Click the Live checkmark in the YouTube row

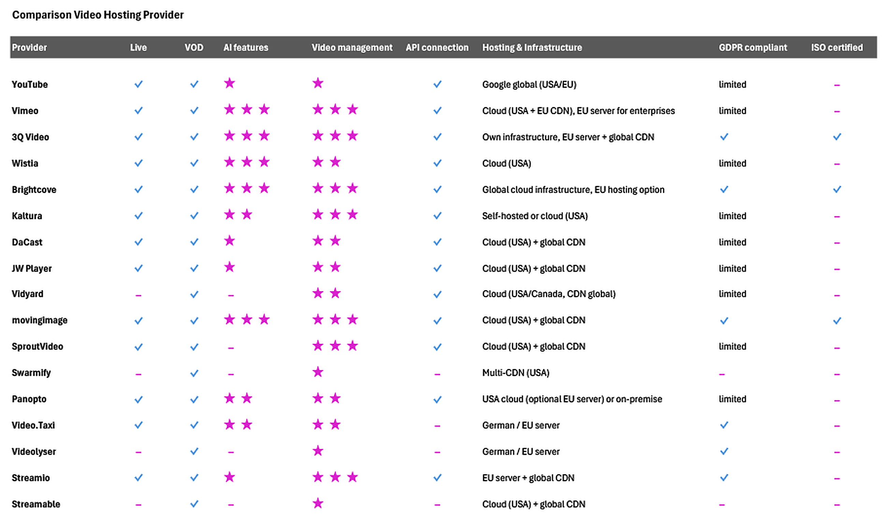pyautogui.click(x=138, y=84)
